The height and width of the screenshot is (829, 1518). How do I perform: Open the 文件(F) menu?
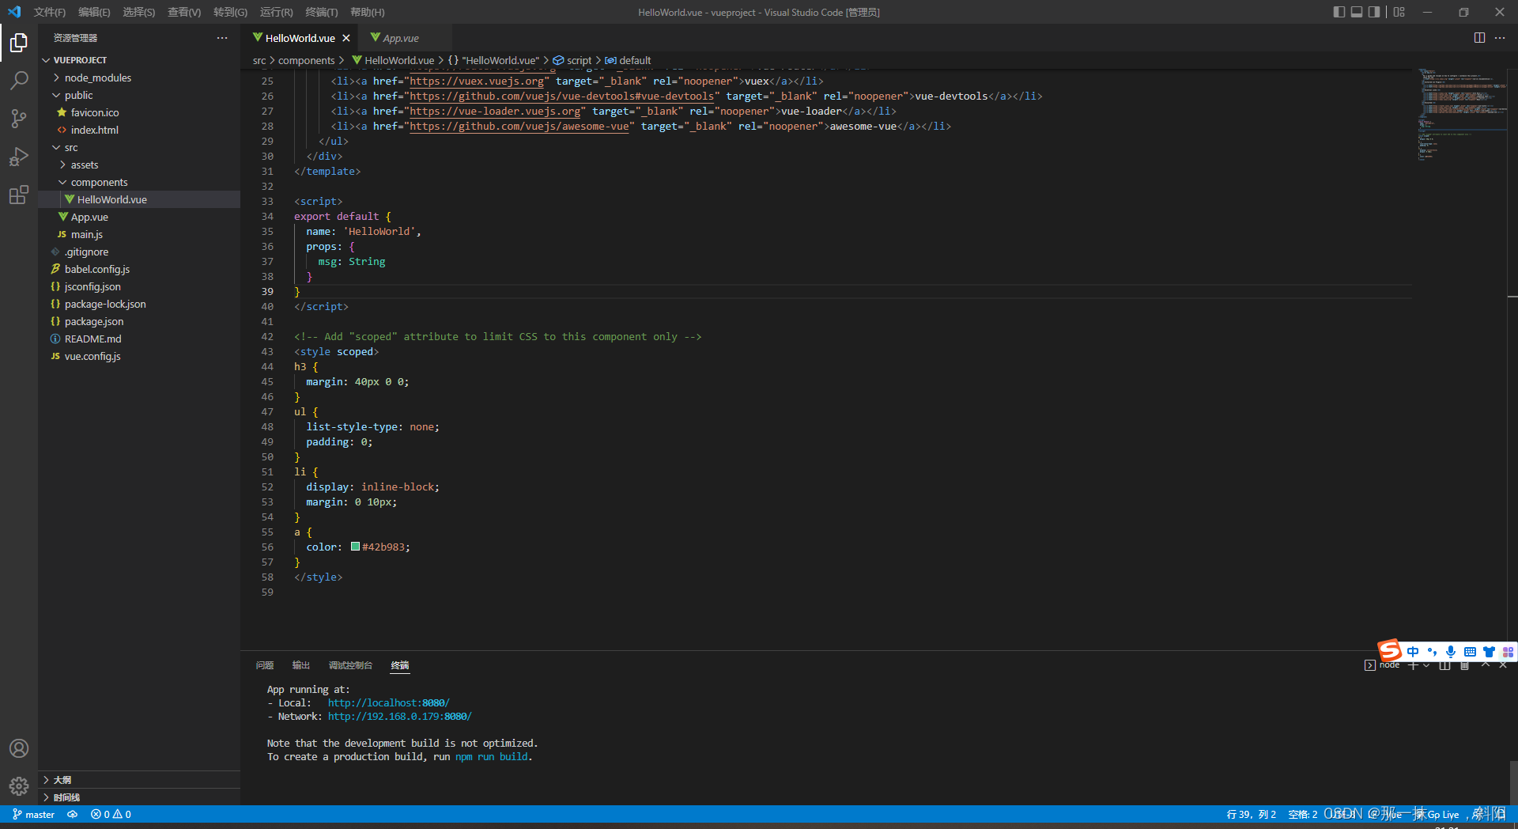pos(50,12)
